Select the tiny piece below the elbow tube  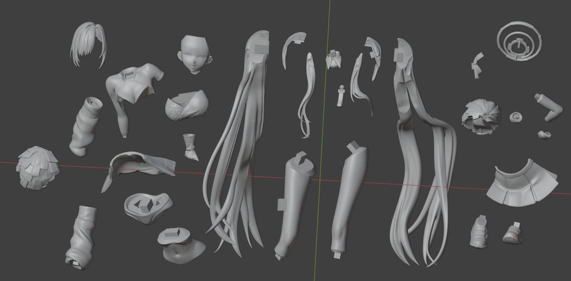pos(544,135)
